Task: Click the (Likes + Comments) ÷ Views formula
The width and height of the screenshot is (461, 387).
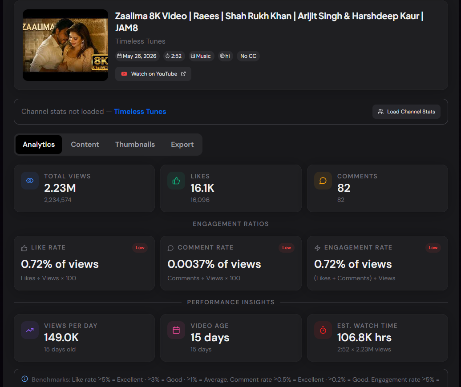Action: [x=355, y=278]
